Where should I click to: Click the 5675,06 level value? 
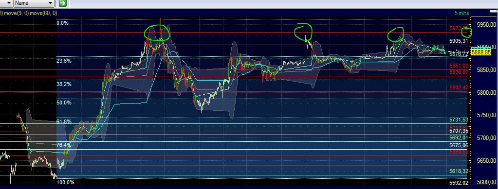459,146
